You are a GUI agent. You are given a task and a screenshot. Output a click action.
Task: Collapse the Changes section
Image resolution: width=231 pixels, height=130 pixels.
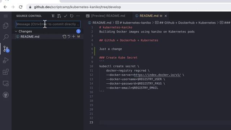click(x=16, y=31)
